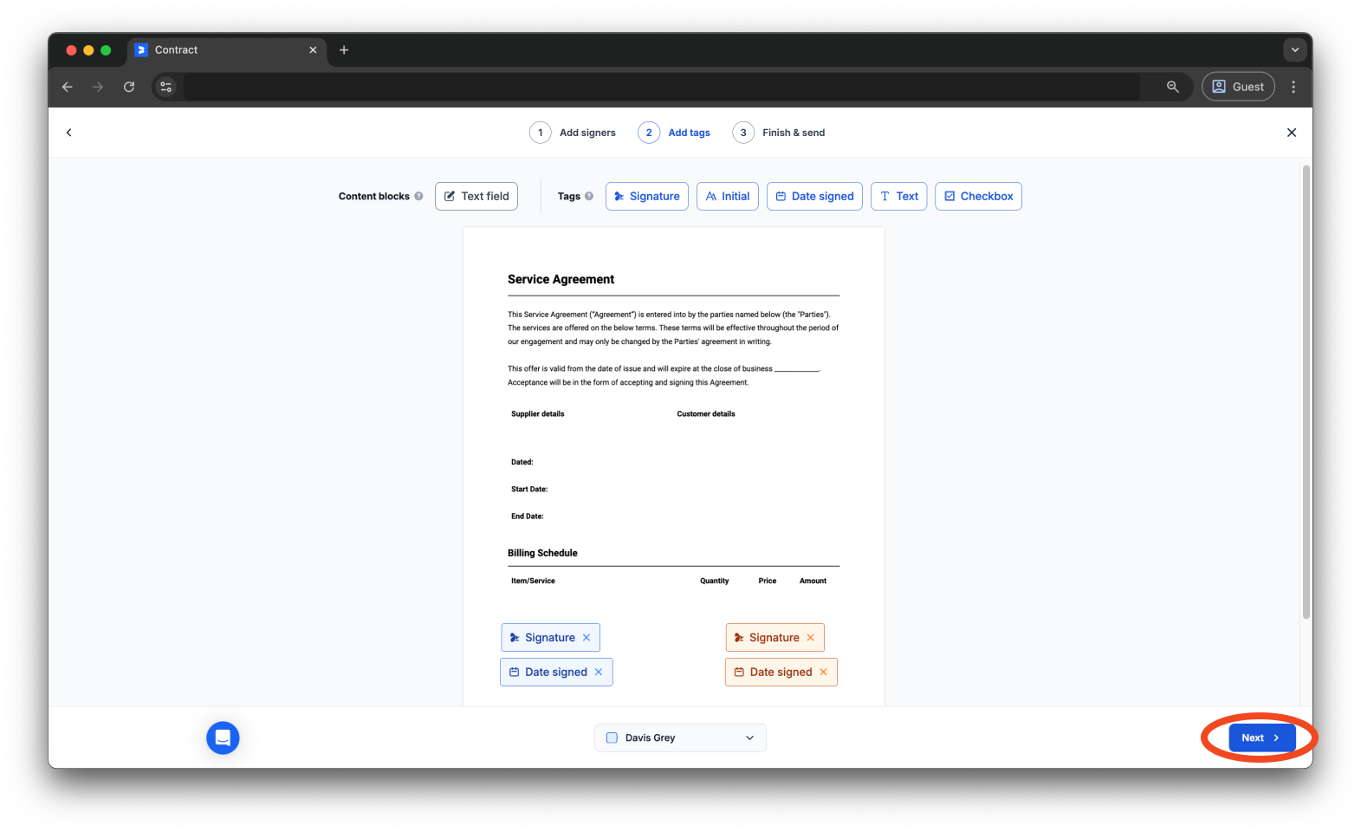Open the Tags help icon

(589, 197)
